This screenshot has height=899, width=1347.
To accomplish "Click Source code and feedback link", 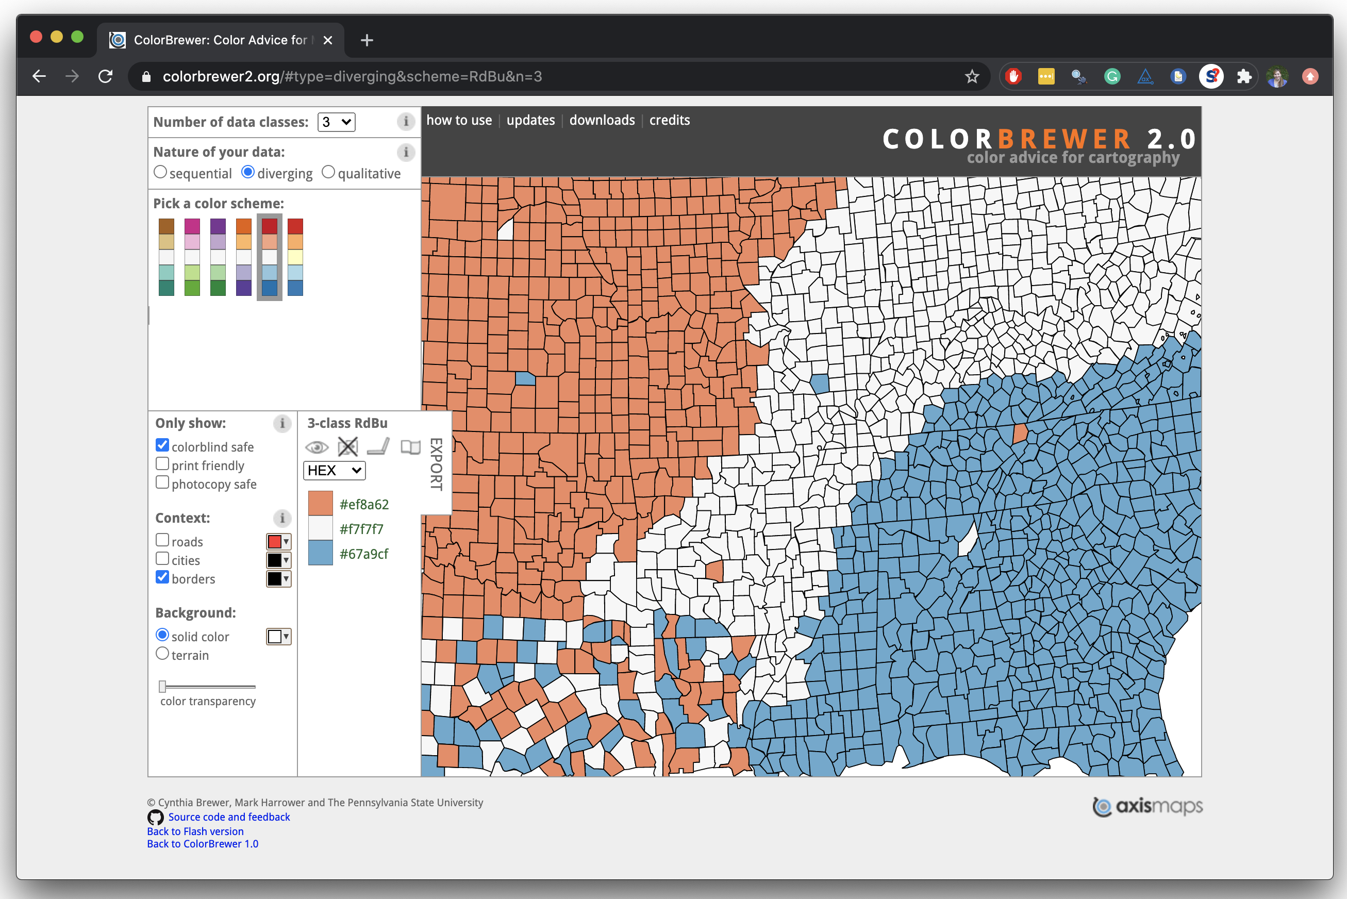I will click(x=229, y=817).
